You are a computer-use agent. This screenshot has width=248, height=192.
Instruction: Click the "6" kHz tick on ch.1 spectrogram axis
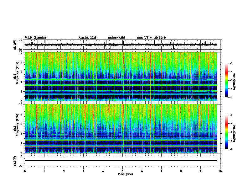coord(22,72)
